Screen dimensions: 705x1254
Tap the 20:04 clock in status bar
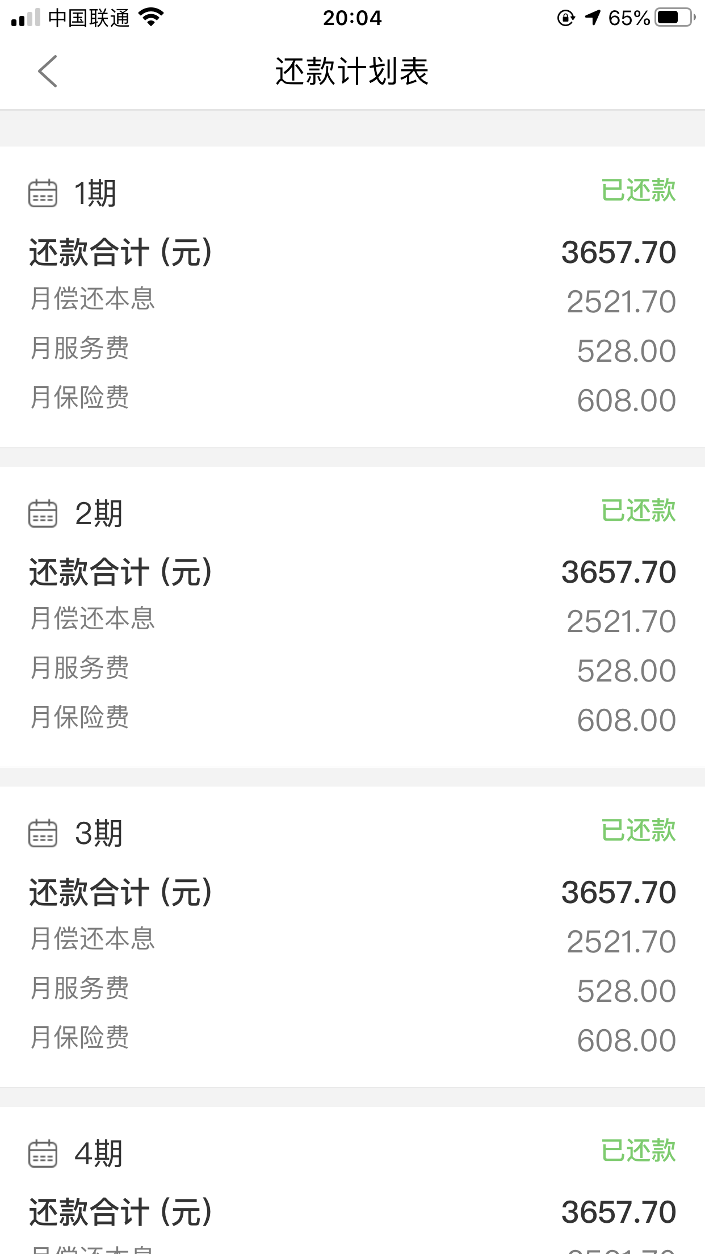[x=352, y=18]
